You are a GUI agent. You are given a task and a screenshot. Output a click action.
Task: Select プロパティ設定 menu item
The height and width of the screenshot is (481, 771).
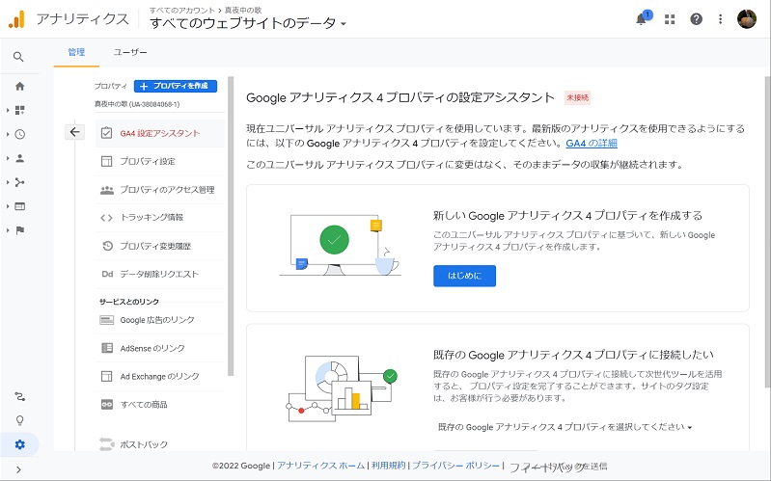coord(160,161)
